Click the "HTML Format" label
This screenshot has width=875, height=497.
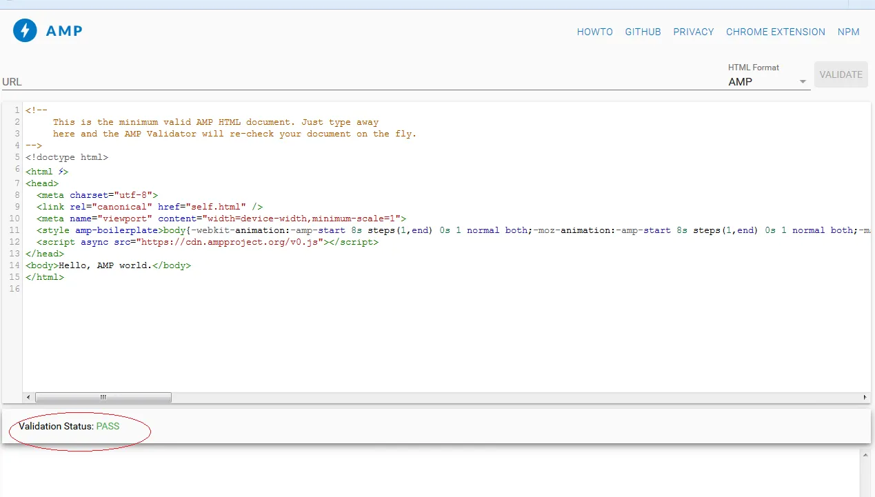point(754,68)
